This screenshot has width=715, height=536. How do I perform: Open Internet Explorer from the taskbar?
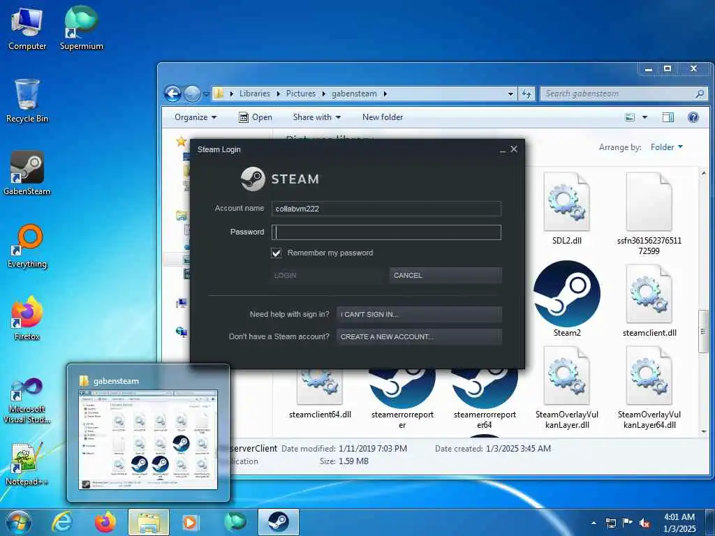[62, 522]
